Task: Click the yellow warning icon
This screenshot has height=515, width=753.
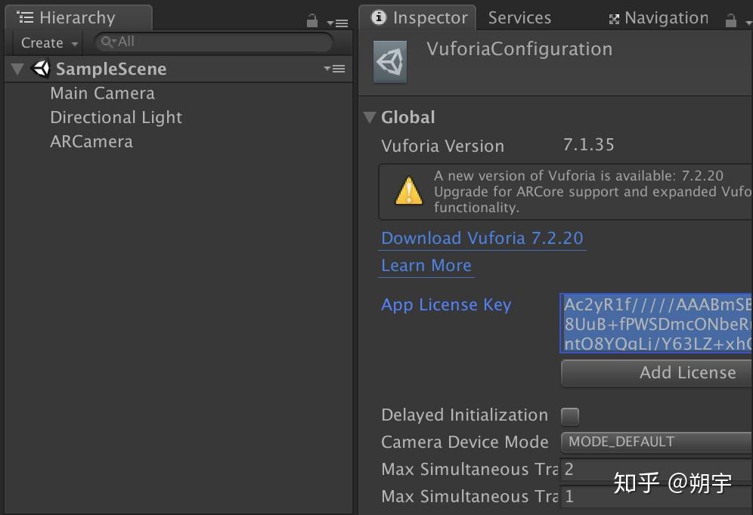Action: (x=409, y=191)
